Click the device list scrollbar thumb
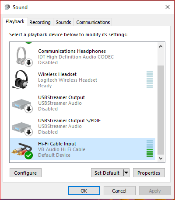This screenshot has height=200, width=175. pyautogui.click(x=161, y=110)
